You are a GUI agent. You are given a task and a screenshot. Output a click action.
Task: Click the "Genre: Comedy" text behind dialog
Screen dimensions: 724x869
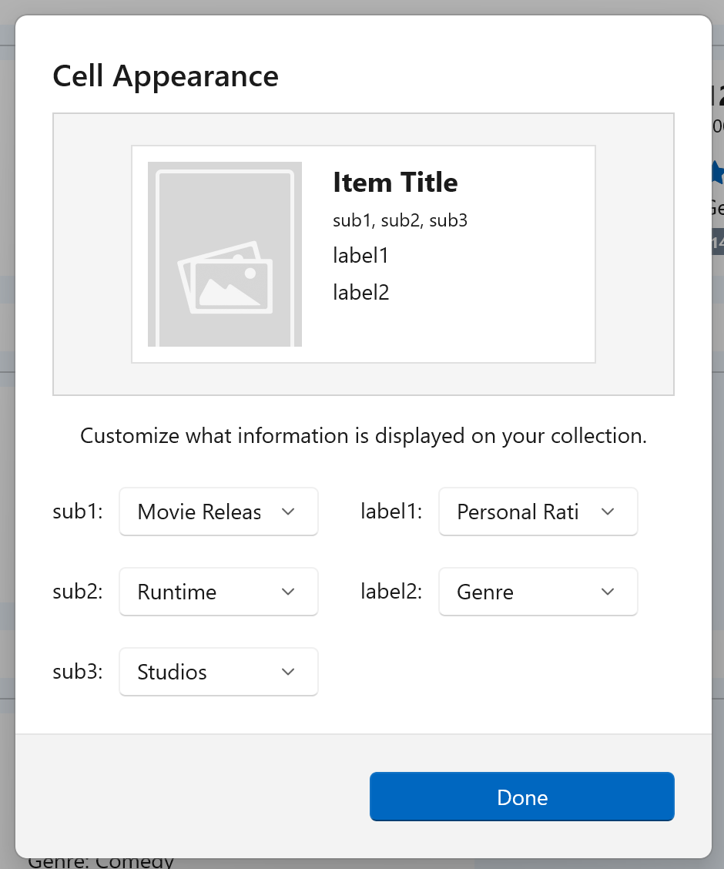pyautogui.click(x=100, y=862)
